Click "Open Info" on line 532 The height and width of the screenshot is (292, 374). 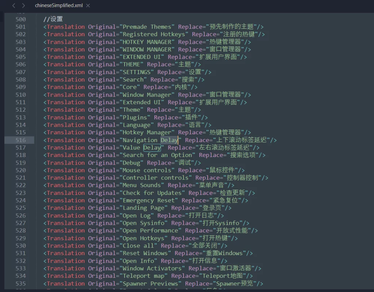[138, 261]
